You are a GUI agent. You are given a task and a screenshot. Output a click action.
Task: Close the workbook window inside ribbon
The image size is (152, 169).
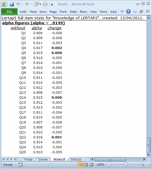pyautogui.click(x=148, y=11)
